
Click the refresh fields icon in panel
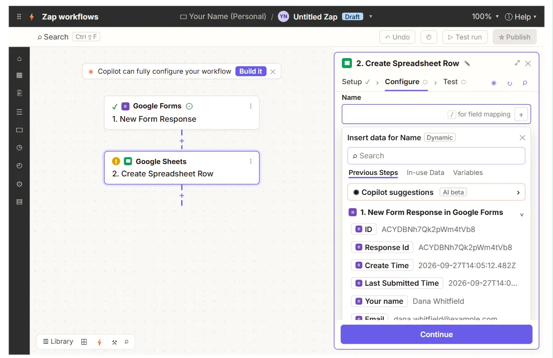[510, 83]
